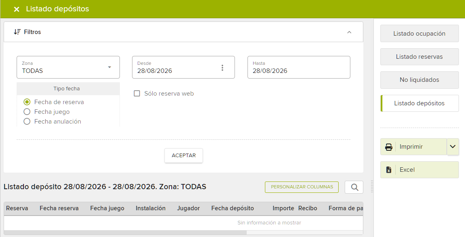Image resolution: width=465 pixels, height=237 pixels.
Task: Sort by Fecha reserva column header
Action: 59,208
